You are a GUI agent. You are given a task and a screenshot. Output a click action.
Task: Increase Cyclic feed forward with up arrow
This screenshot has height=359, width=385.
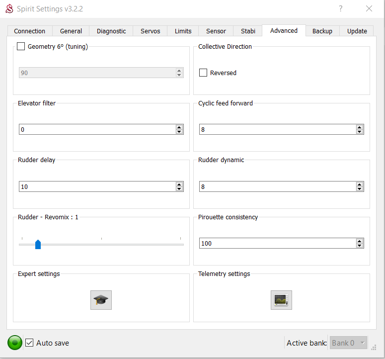click(360, 127)
